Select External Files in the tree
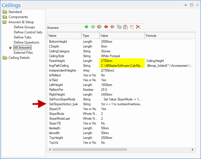Screen dimensions: 201x159 click(23, 53)
